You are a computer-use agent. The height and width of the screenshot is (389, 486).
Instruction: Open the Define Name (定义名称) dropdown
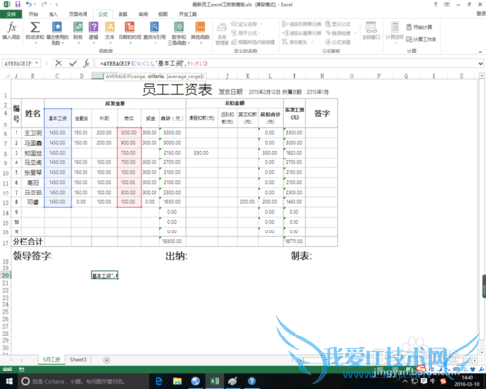click(247, 24)
